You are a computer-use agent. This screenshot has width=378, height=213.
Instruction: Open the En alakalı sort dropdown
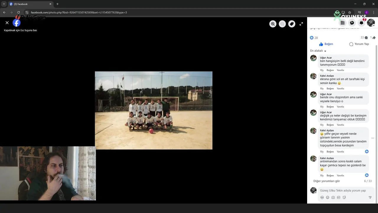tap(318, 51)
